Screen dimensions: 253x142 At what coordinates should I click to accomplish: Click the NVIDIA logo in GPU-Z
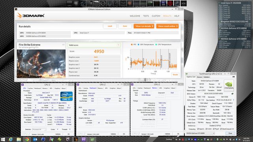click(x=228, y=85)
